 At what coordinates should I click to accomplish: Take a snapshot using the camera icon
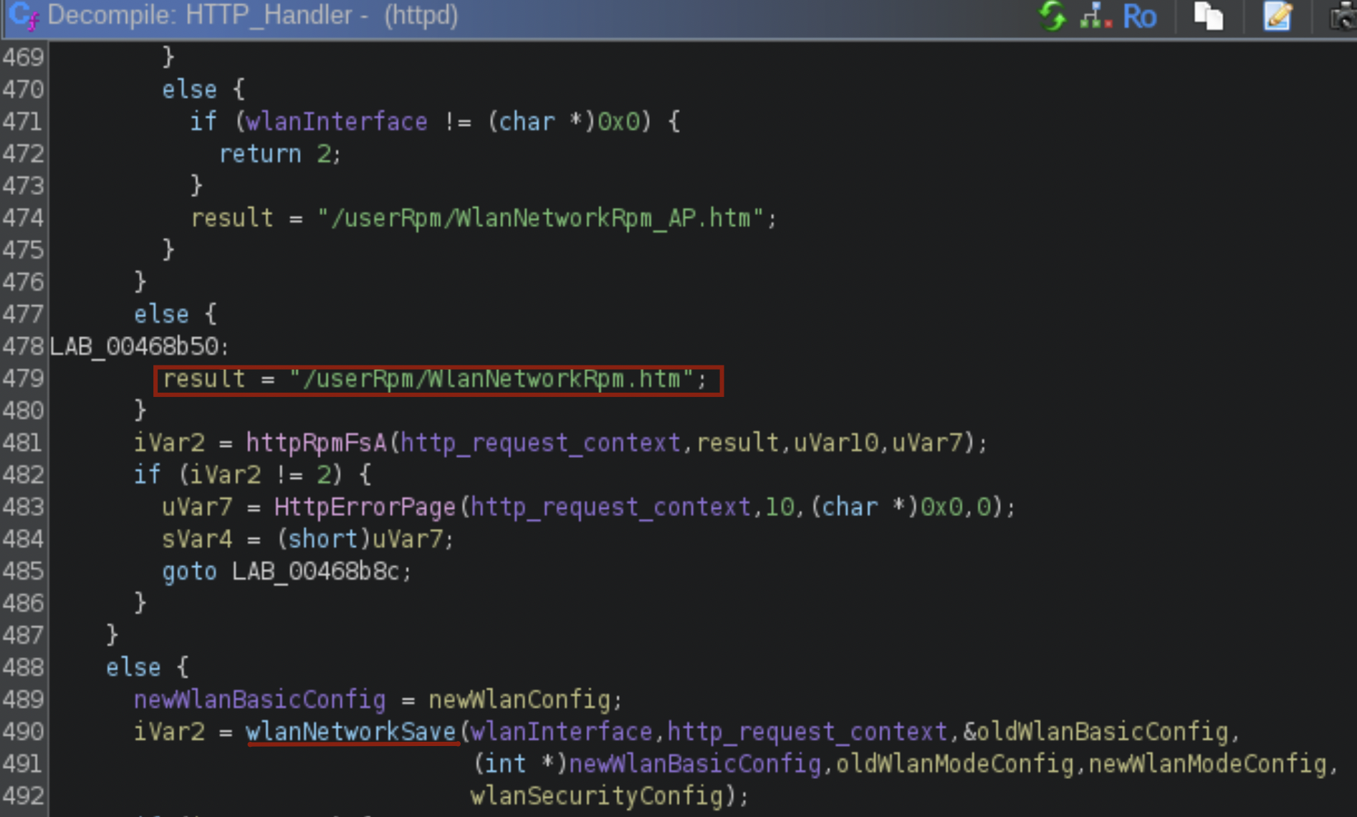coord(1342,17)
